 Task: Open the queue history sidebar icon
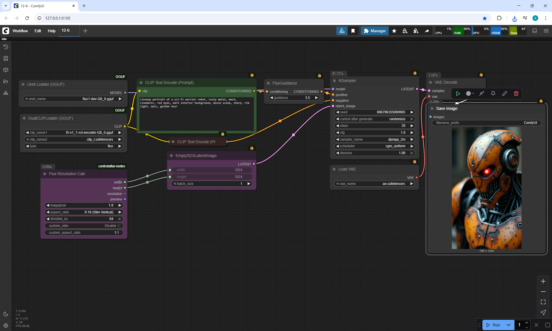[x=5, y=47]
